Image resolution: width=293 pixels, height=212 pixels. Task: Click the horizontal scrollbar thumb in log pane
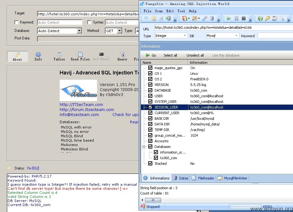(x=153, y=200)
